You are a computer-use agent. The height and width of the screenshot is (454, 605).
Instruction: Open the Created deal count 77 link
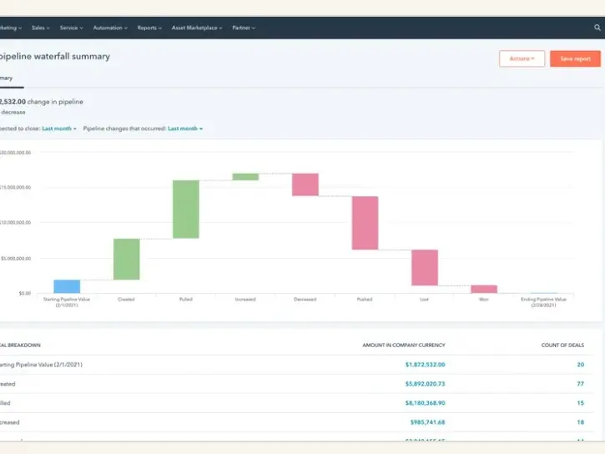579,384
